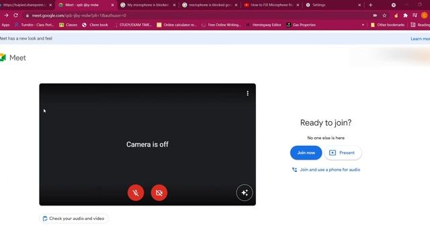Click Join now button
430x242 pixels.
[306, 153]
